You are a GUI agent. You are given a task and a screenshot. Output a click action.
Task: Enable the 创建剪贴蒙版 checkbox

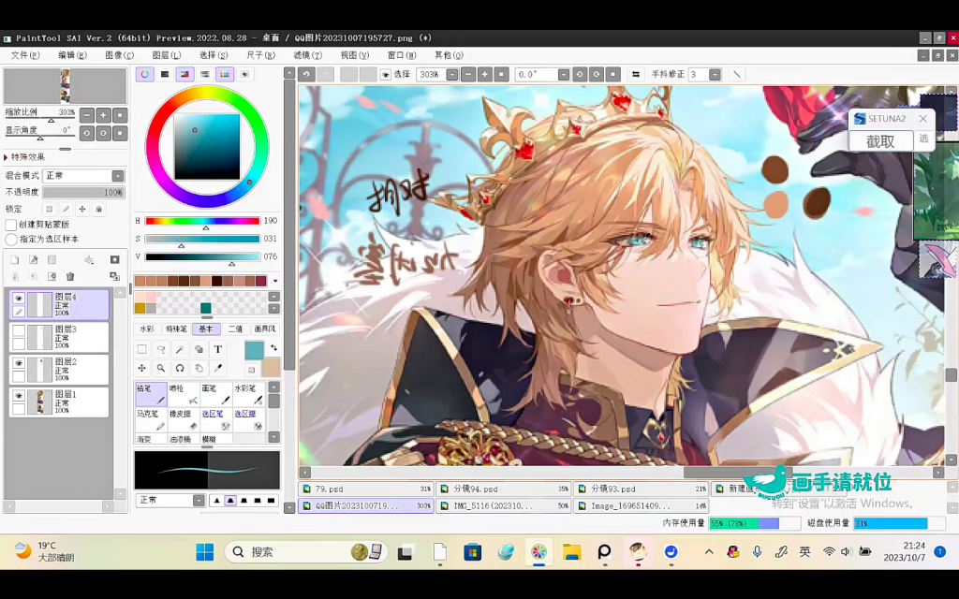(11, 225)
